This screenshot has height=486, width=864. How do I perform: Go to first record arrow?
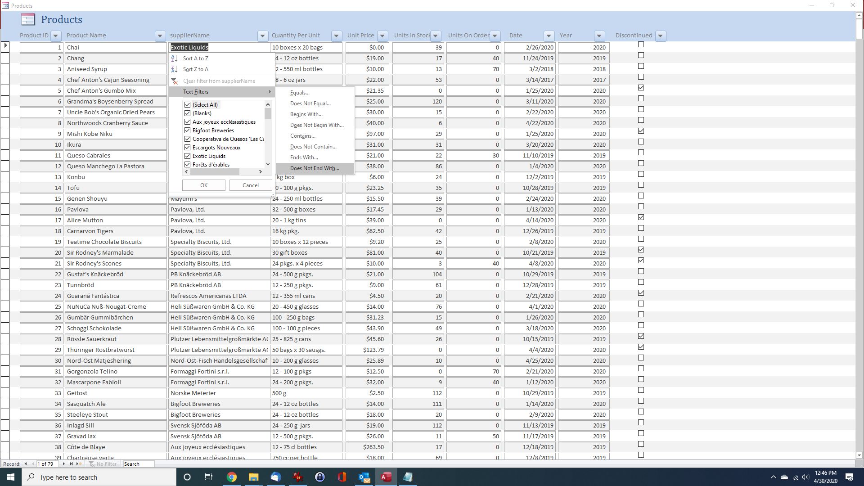point(25,464)
